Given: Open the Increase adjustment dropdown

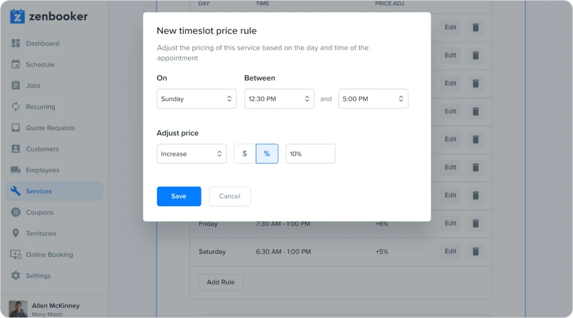Looking at the screenshot, I should (191, 154).
